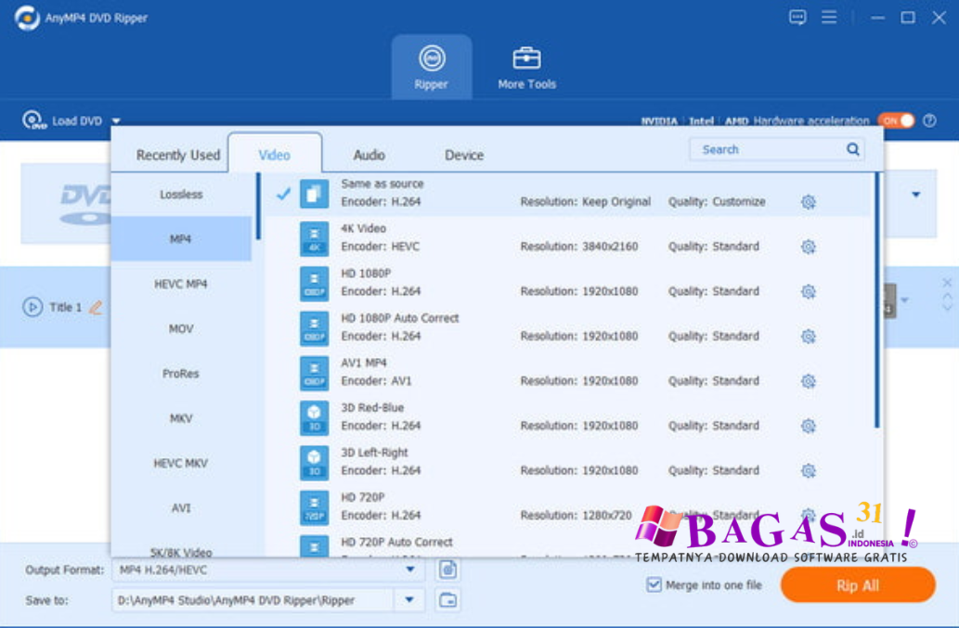Select the 'Same as source' profile text

tap(382, 184)
